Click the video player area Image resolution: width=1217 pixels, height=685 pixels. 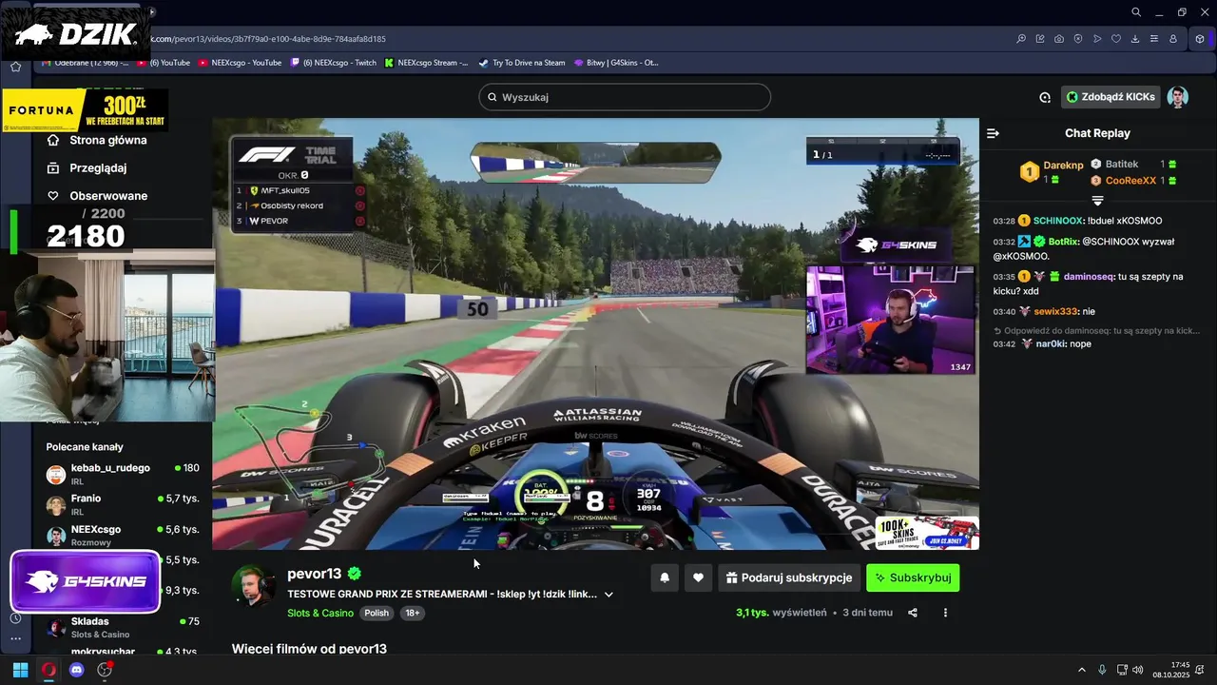click(595, 334)
